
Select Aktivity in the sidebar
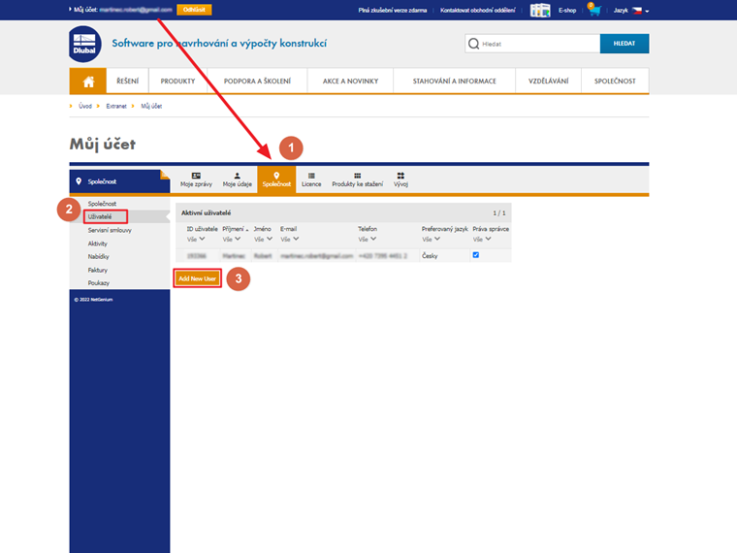(97, 244)
